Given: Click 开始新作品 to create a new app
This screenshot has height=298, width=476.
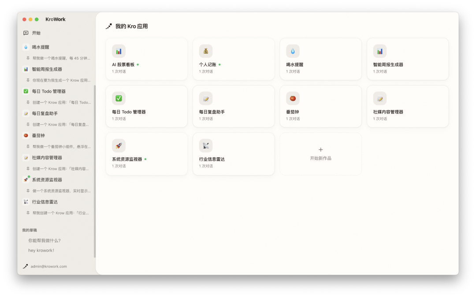Looking at the screenshot, I should pyautogui.click(x=320, y=154).
